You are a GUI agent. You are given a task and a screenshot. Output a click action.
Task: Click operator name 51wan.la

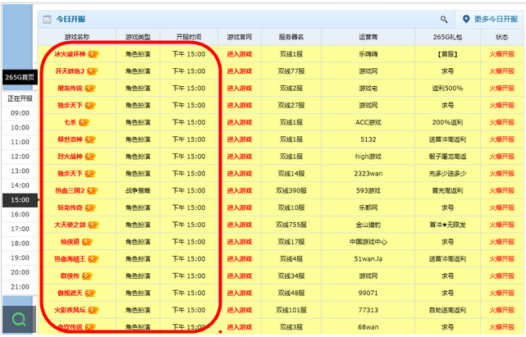368,259
